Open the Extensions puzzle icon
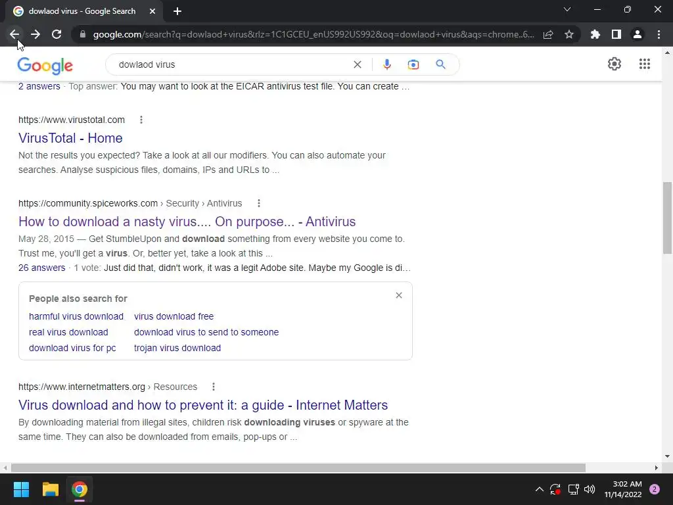Image resolution: width=673 pixels, height=505 pixels. point(595,34)
